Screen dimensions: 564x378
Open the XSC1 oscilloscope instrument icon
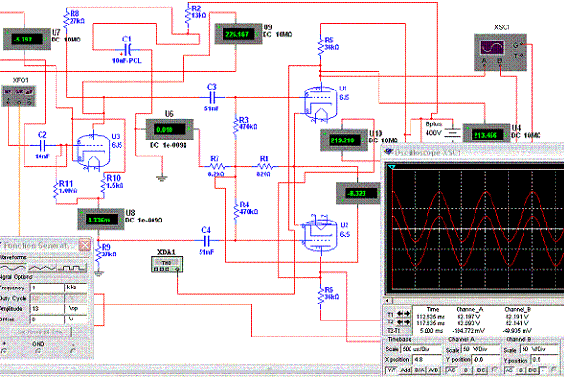pos(500,52)
